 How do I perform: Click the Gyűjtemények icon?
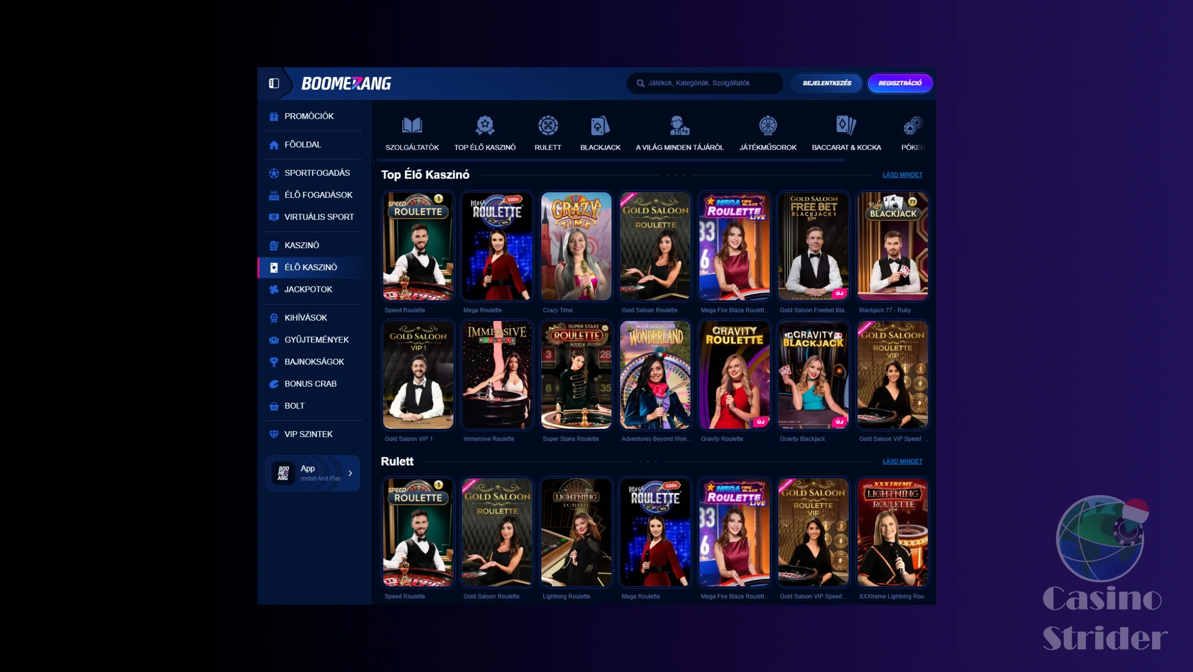[x=274, y=340]
